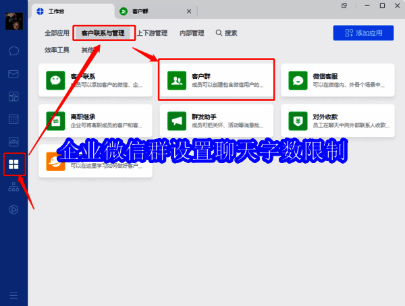Viewport: 405px width, 306px height.
Task: Click the 客户群 tab green icon
Action: pyautogui.click(x=124, y=11)
